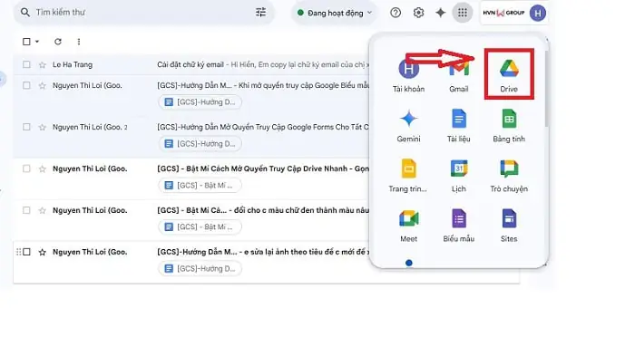This screenshot has width=635, height=356.
Task: Open attachment chip under 'Khi mở quyền truy cập' email
Action: [200, 102]
